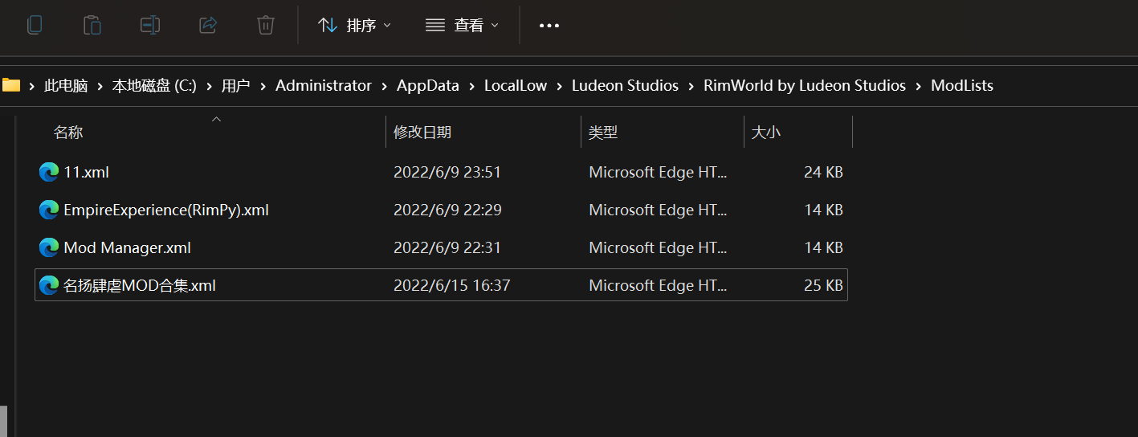Click Edge icon of Mod Manager.xml
The width and height of the screenshot is (1138, 437).
point(49,247)
